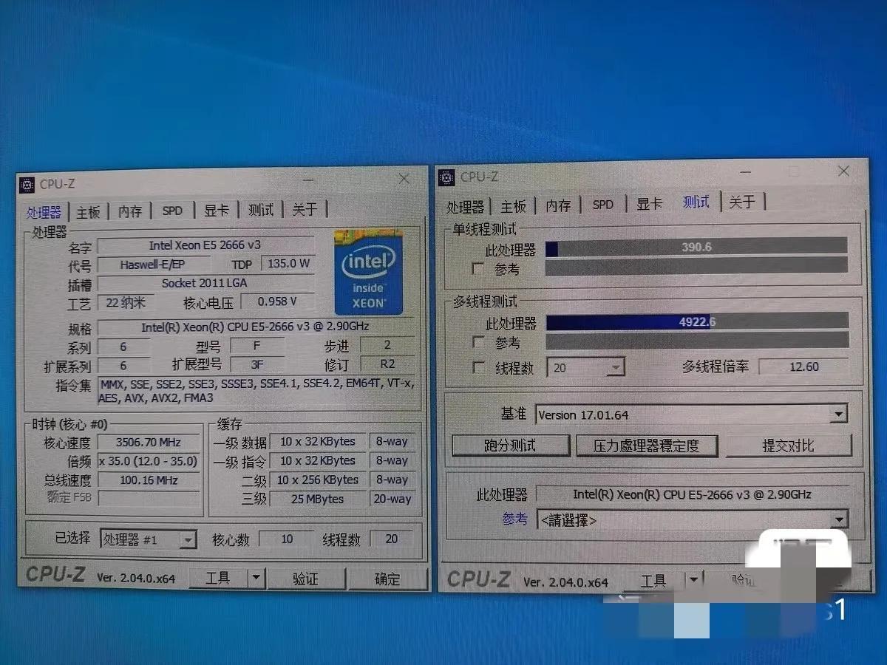887x665 pixels.
Task: Open 内存 tab in the benchmark window
Action: 559,205
